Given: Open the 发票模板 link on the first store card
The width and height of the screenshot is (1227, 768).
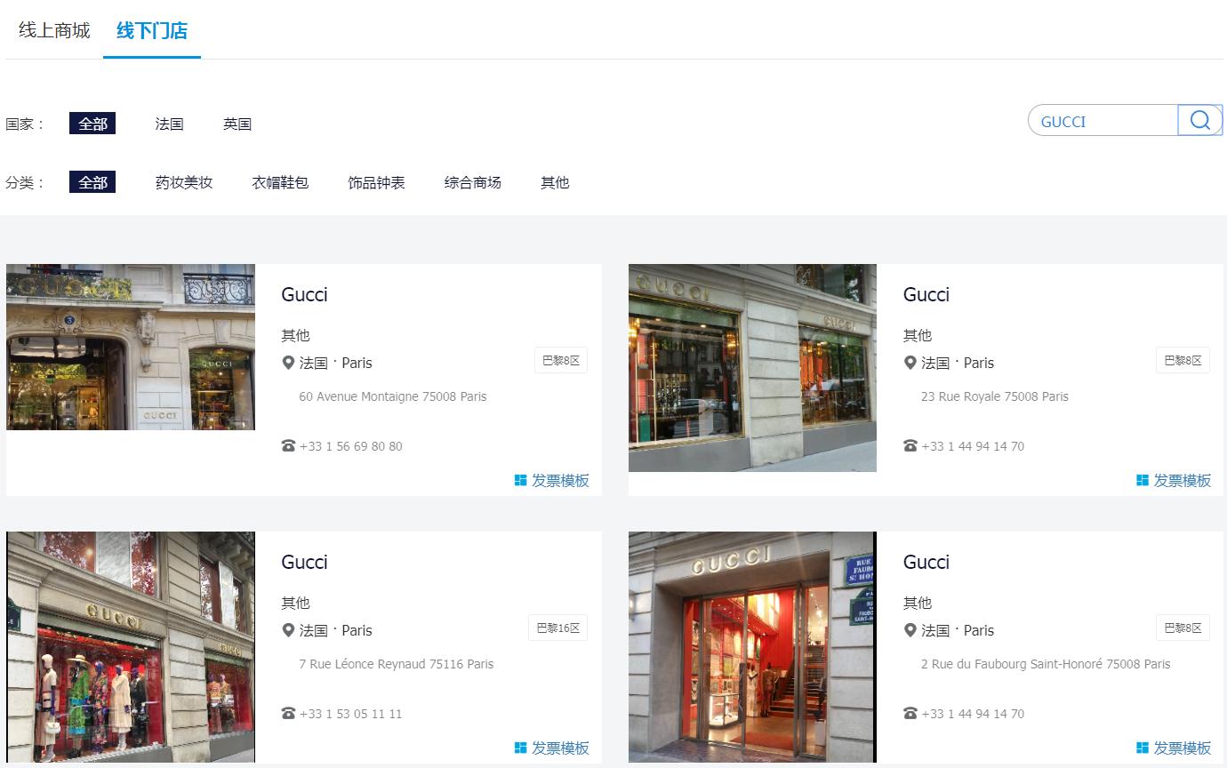Looking at the screenshot, I should [x=559, y=480].
